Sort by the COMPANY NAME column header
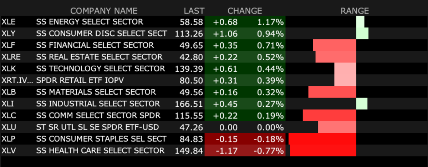428x167 pixels. [103, 11]
